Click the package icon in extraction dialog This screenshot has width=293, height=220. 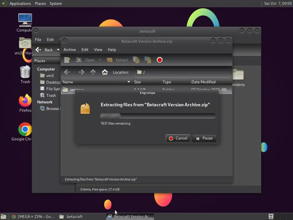(85, 109)
